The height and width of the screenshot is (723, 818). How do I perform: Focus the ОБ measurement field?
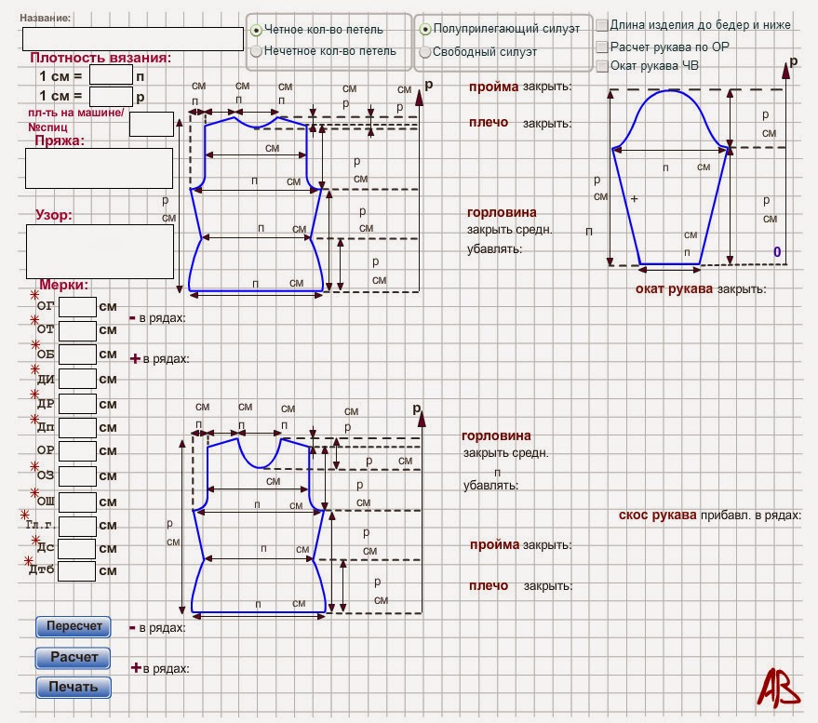(77, 355)
